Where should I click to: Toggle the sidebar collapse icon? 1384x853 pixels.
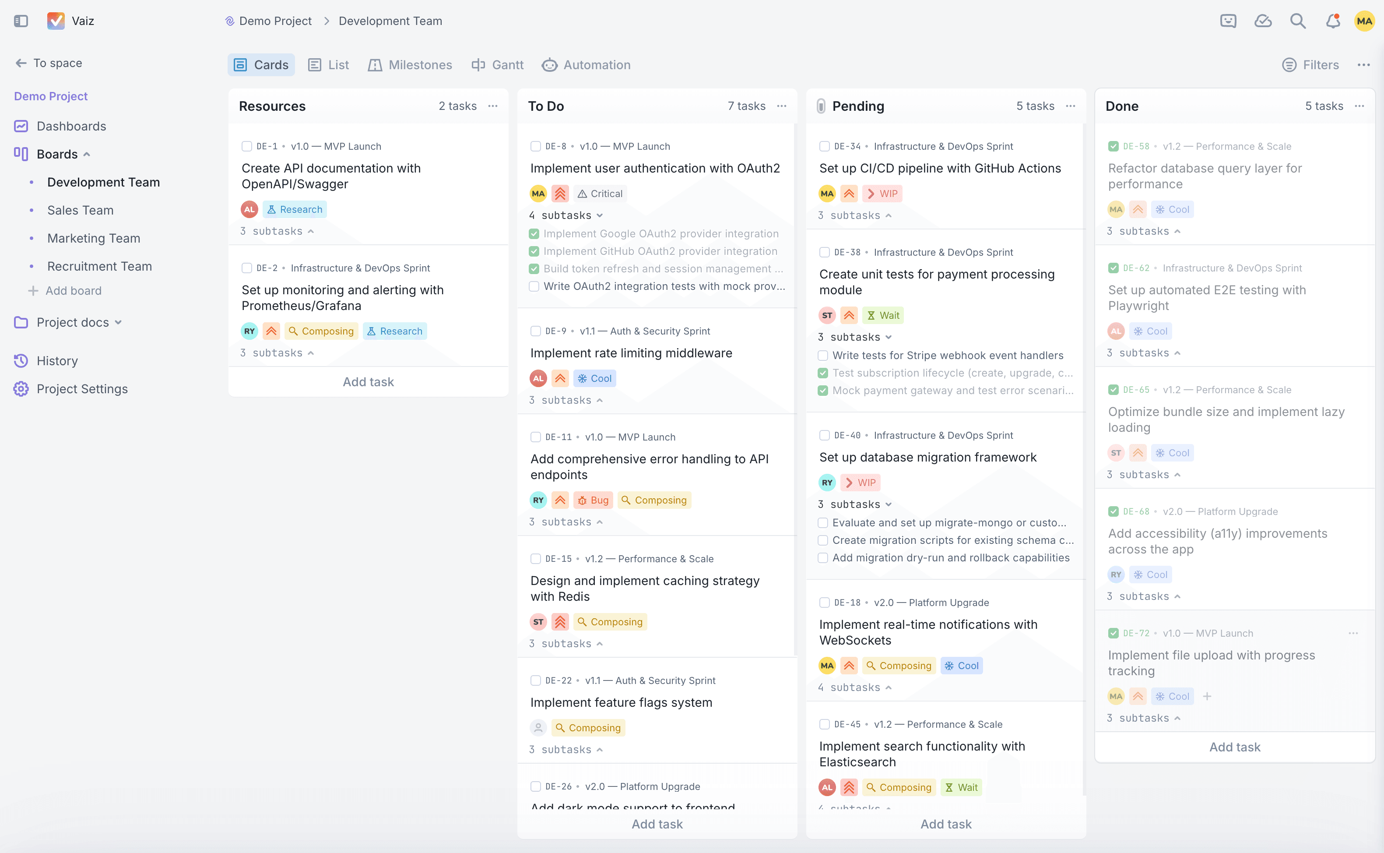coord(21,21)
